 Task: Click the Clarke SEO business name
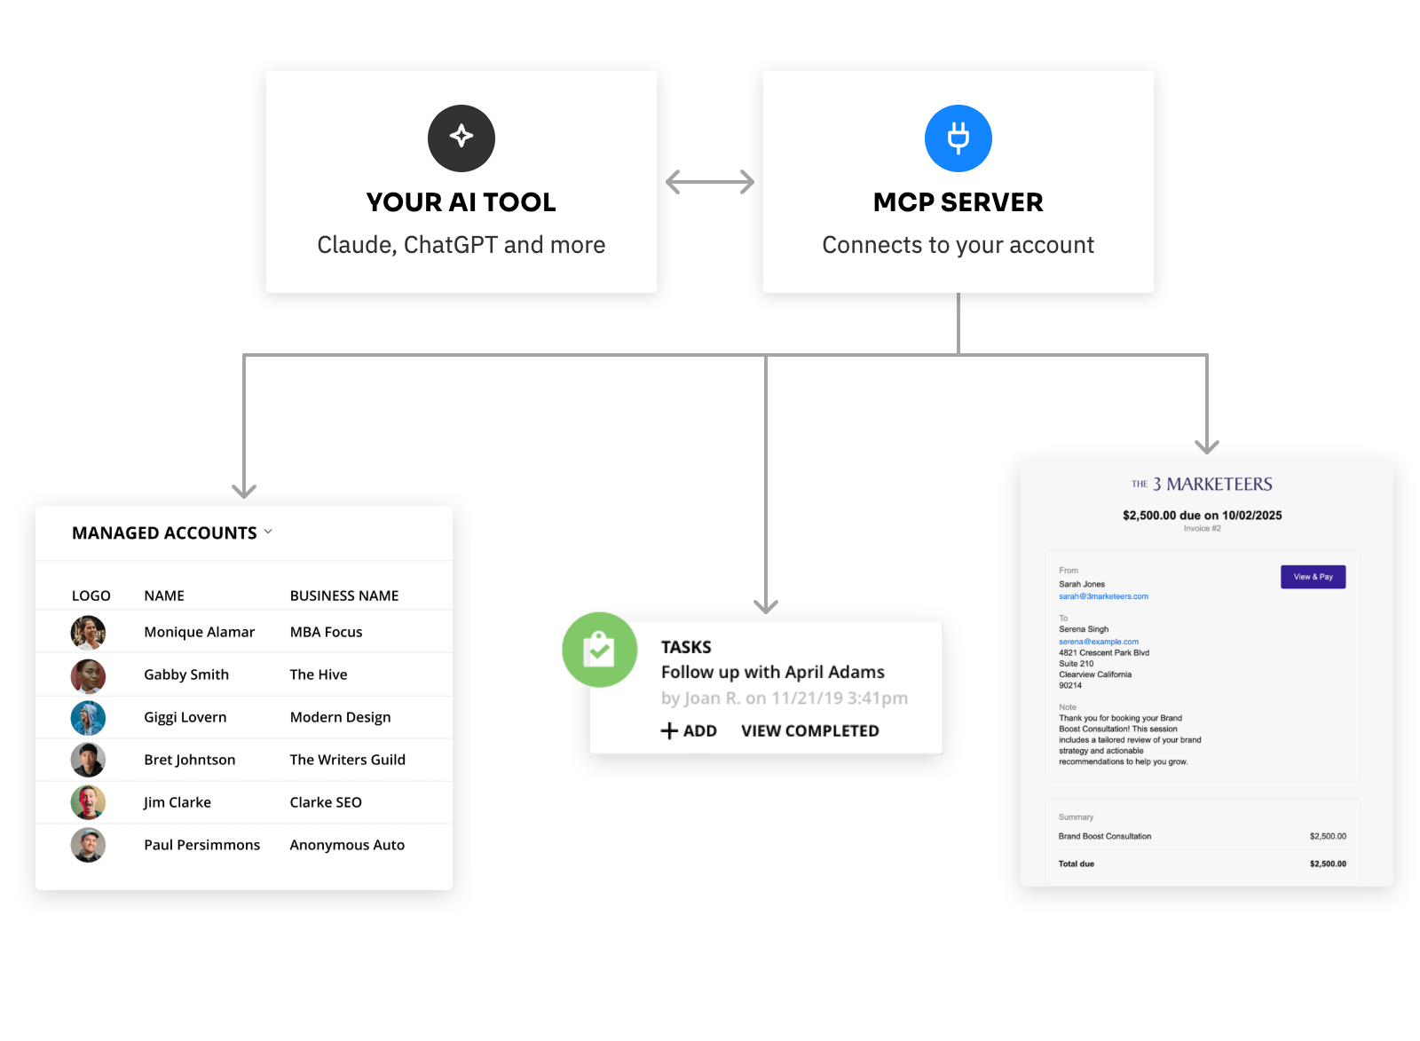coord(326,802)
